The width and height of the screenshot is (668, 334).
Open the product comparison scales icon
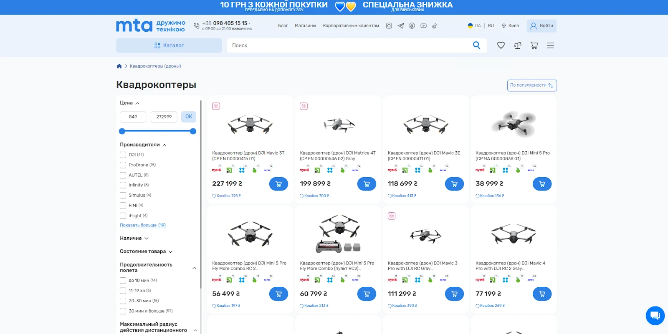pos(517,45)
